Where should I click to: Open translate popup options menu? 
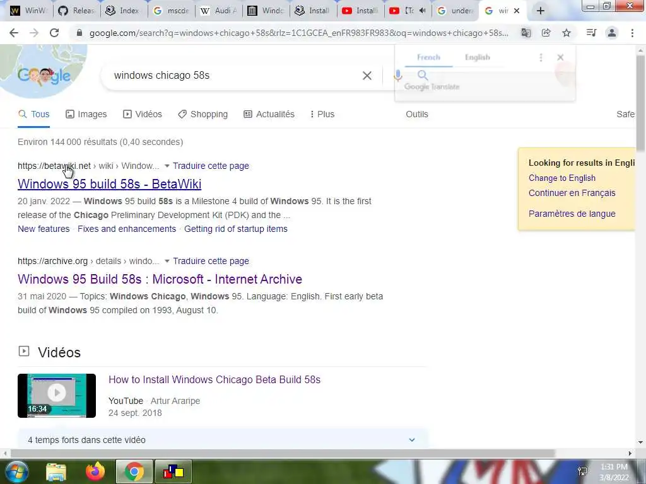click(x=541, y=57)
